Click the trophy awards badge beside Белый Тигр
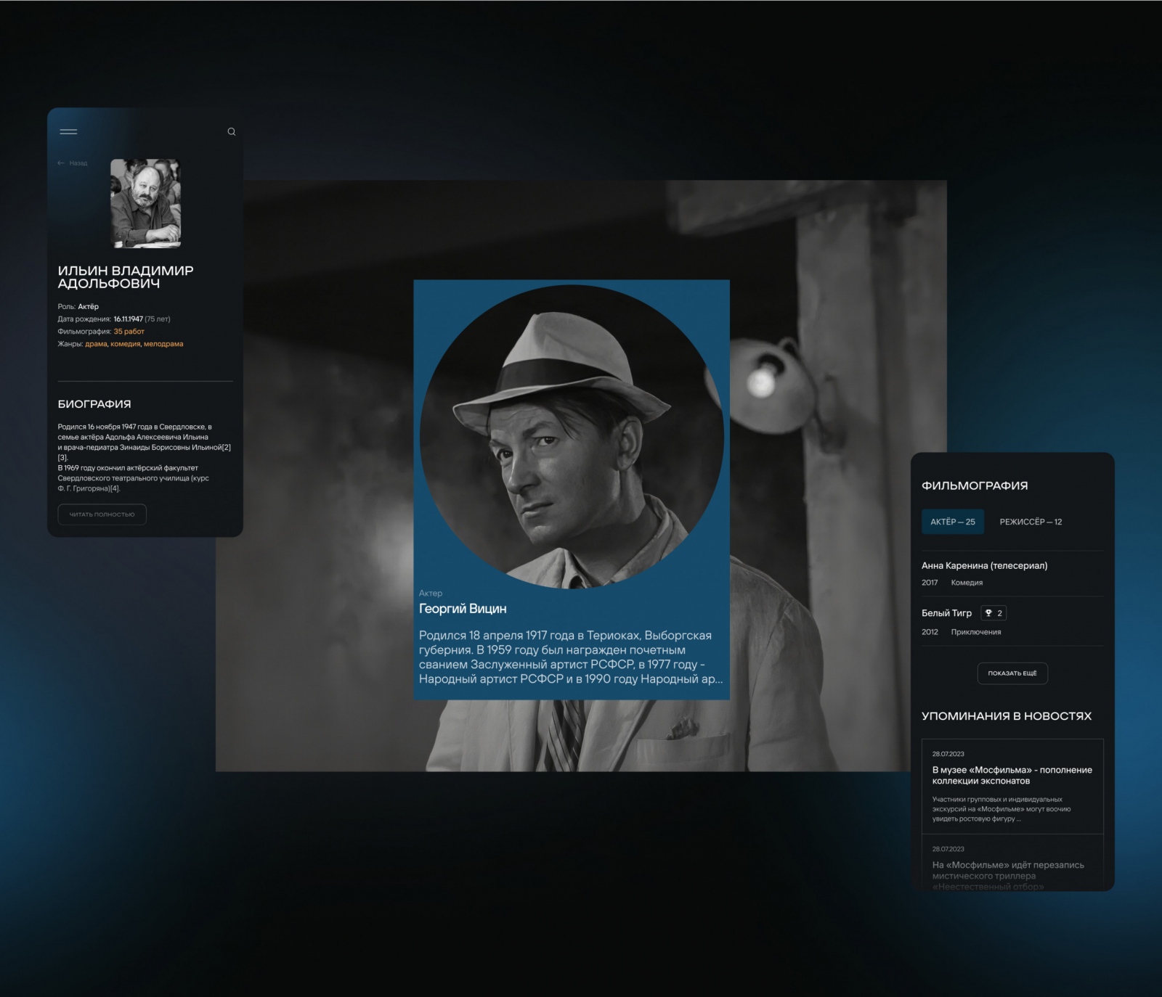The image size is (1162, 997). point(994,613)
